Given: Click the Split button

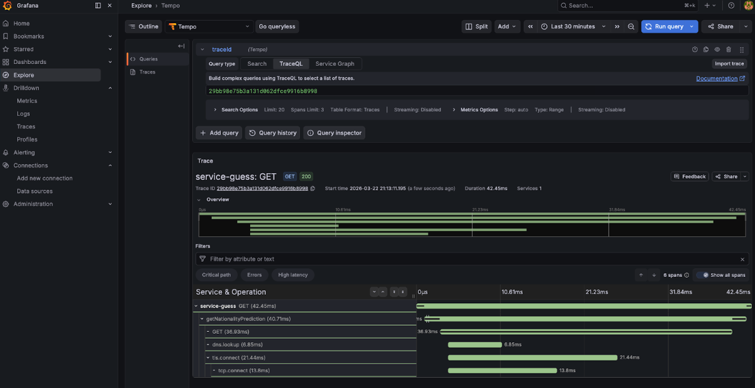Looking at the screenshot, I should coord(476,26).
